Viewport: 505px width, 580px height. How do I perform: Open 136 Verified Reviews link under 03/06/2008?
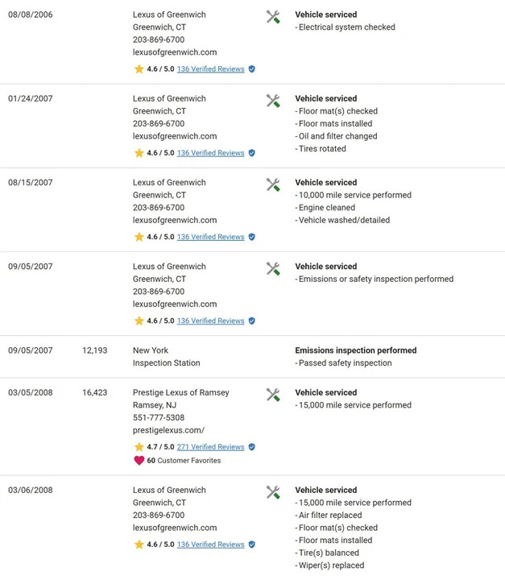tap(210, 545)
